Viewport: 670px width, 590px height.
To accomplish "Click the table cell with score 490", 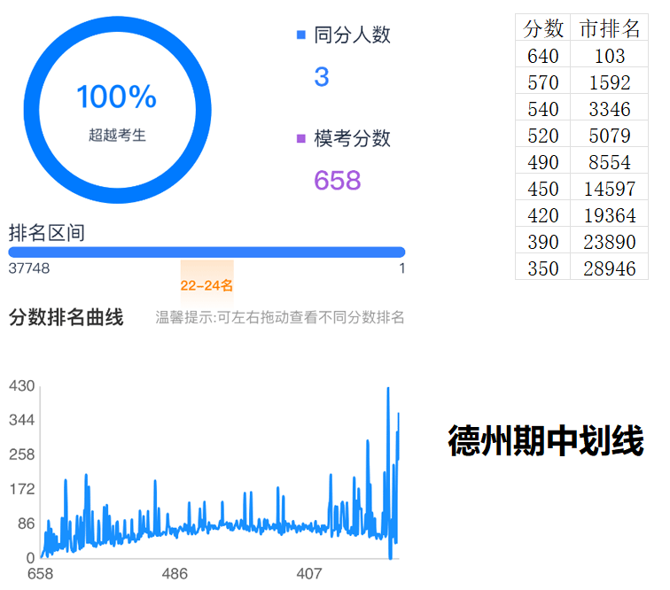I will pyautogui.click(x=543, y=163).
